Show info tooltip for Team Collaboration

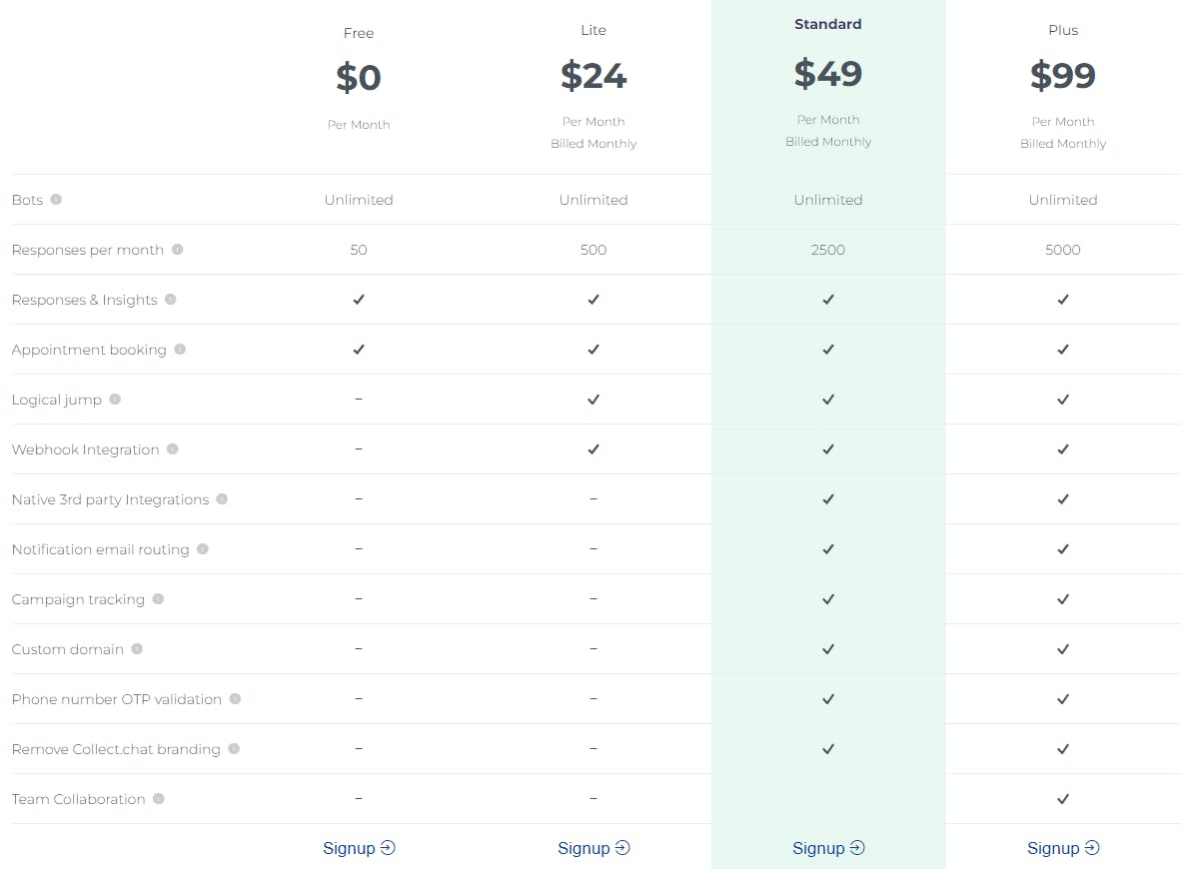pyautogui.click(x=159, y=799)
